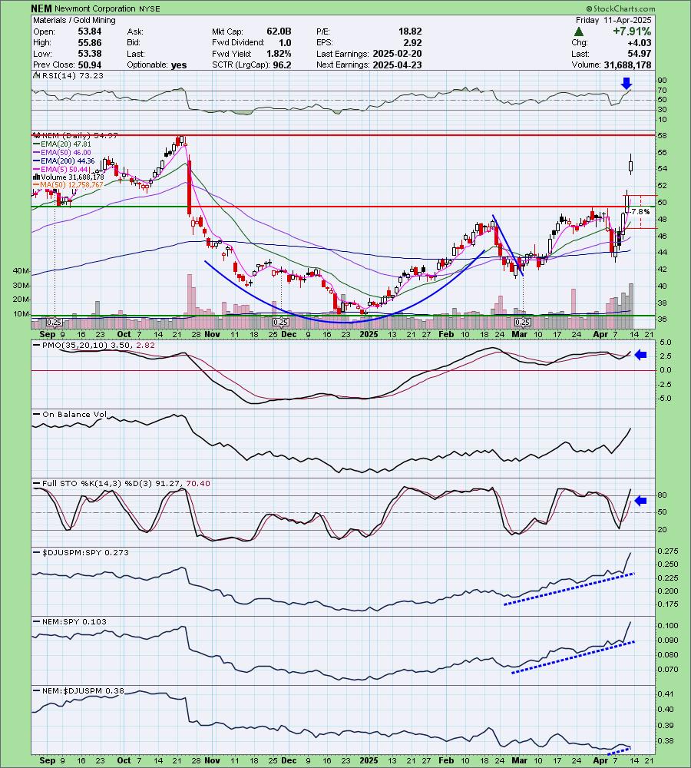The image size is (691, 768).
Task: Click the 0.25 dividend marker near December
Action: [x=280, y=323]
